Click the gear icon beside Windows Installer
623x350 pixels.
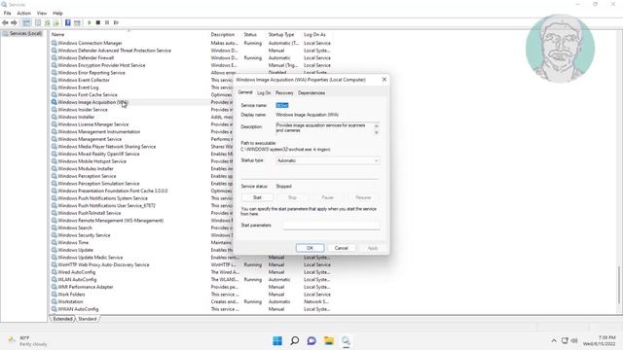pyautogui.click(x=55, y=117)
